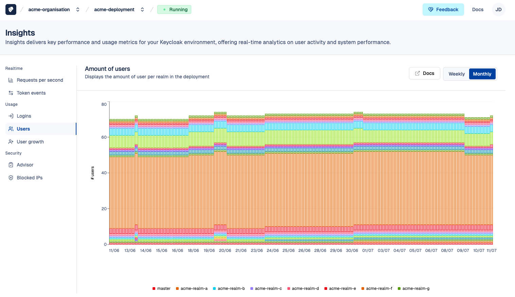This screenshot has height=297, width=515.
Task: Open the JD user avatar menu
Action: pyautogui.click(x=498, y=9)
